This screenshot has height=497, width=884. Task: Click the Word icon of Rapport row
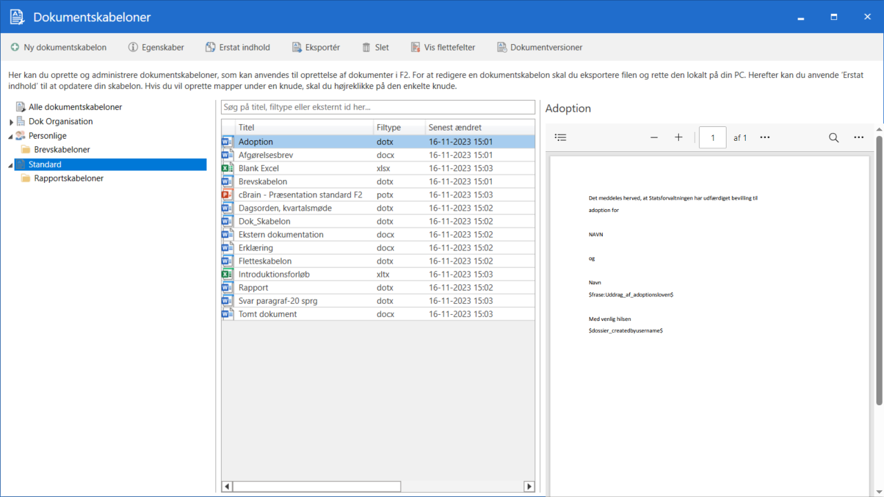point(227,288)
